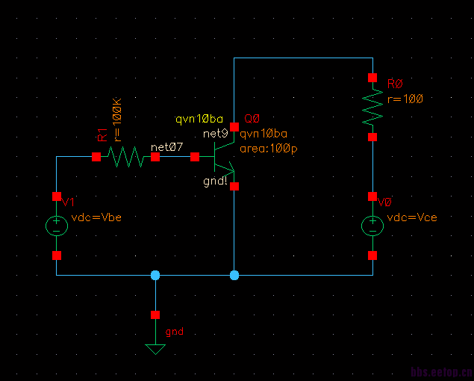This screenshot has width=474, height=381.
Task: Click the wire junction dot below Q0 emitter
Action: coord(234,275)
